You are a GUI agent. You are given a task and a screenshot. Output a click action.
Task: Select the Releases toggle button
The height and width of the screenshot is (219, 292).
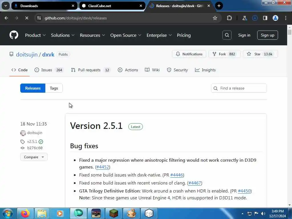click(33, 88)
